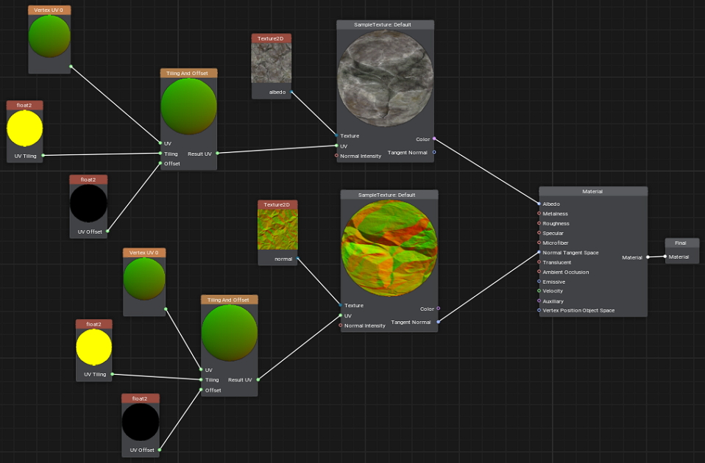Click the Translucent input socket

tap(539, 262)
